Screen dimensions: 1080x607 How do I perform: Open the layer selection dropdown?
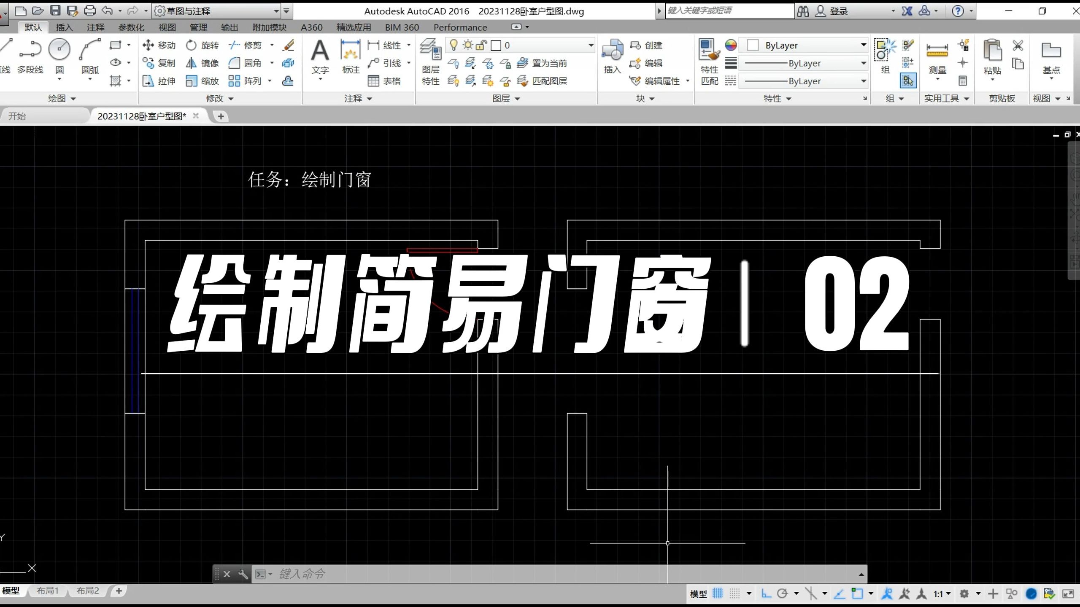[591, 45]
